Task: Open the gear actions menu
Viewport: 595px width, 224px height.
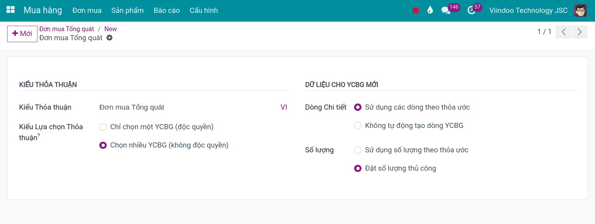Action: point(110,38)
